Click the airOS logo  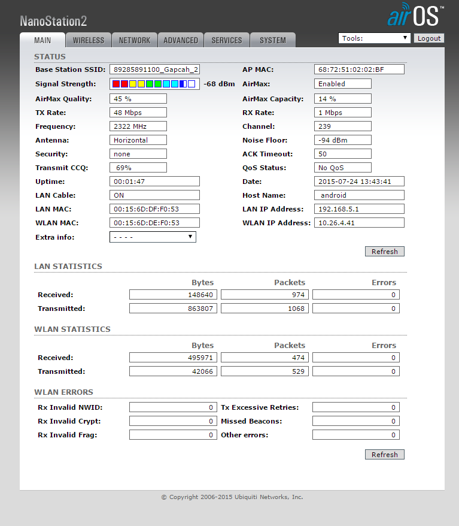(x=415, y=14)
